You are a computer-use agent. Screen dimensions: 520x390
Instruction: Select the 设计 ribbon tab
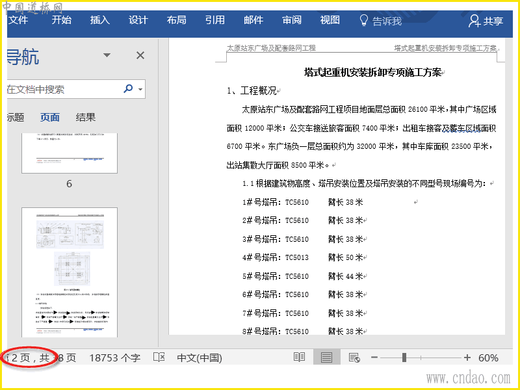138,20
